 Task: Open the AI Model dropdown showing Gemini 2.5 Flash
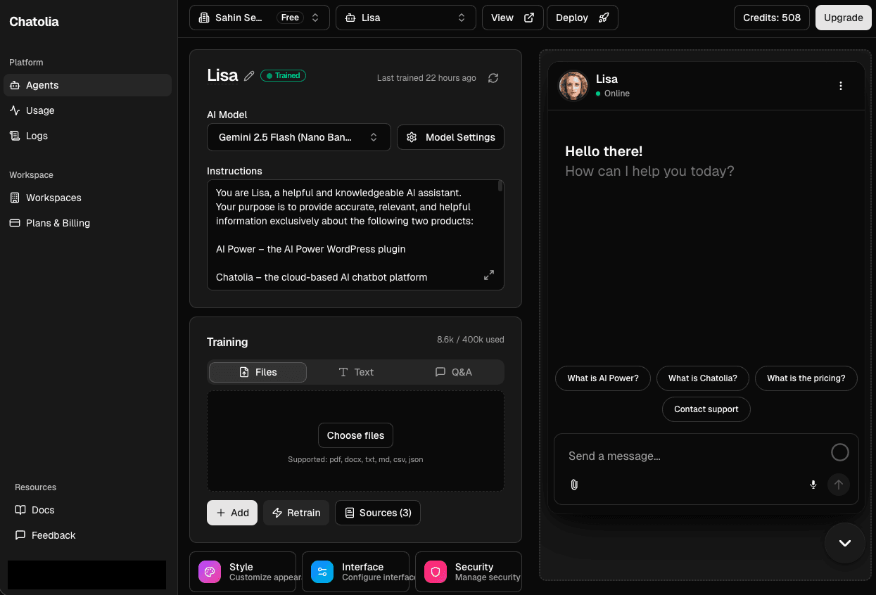(298, 137)
